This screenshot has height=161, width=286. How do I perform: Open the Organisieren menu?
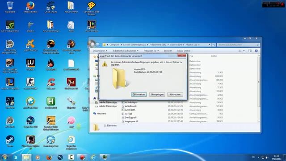100,51
